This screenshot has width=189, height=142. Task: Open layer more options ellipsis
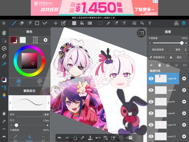coord(185,65)
